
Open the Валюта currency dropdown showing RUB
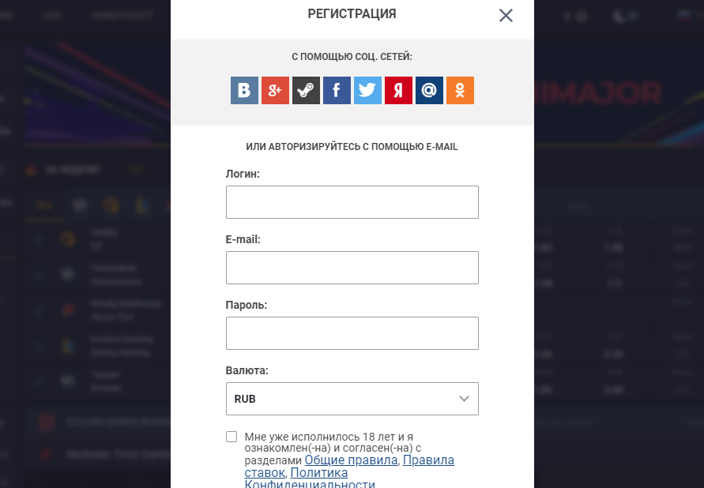tap(352, 399)
